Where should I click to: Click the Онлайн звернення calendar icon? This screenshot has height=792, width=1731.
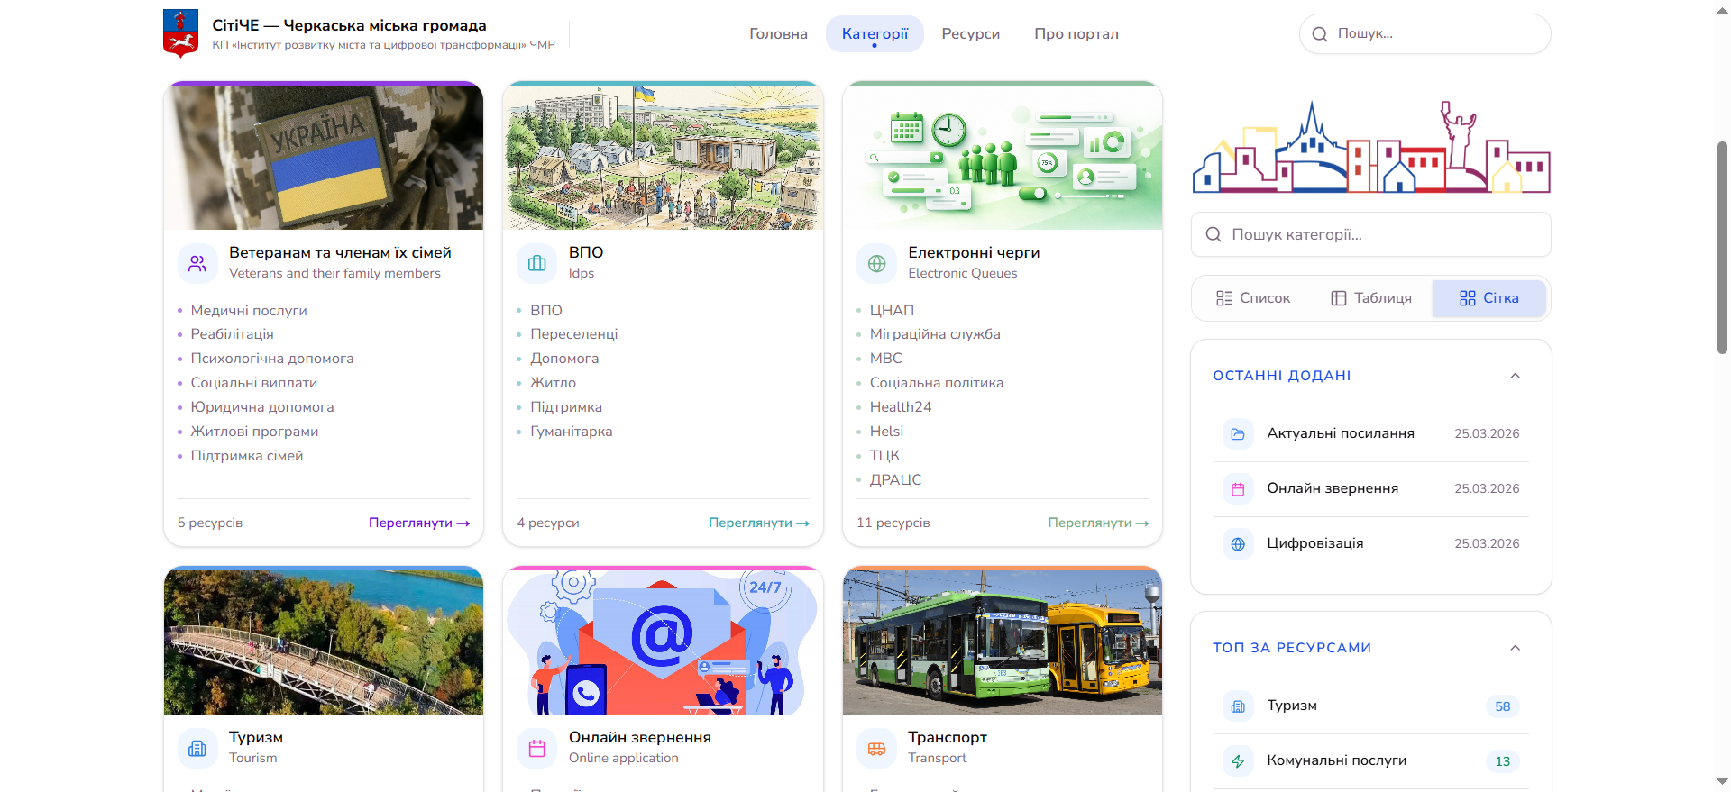click(x=537, y=748)
